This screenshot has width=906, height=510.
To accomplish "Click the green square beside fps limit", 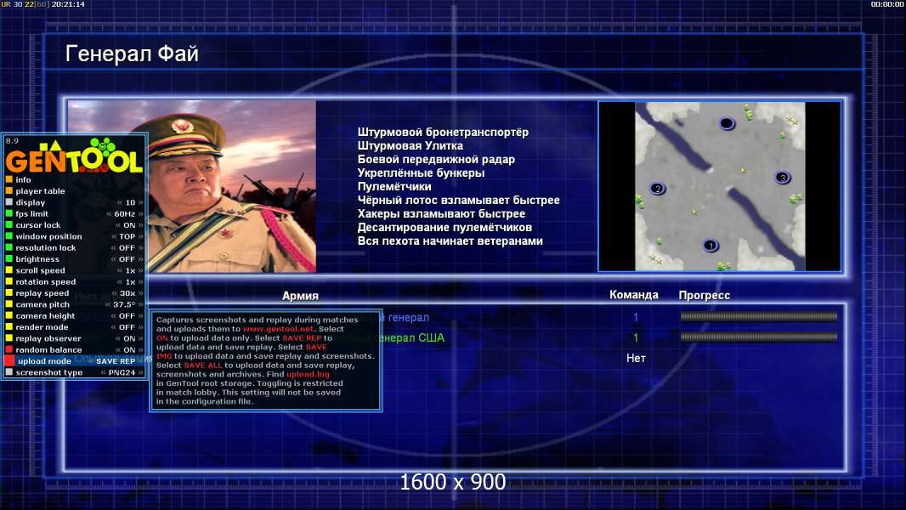I will click(8, 213).
